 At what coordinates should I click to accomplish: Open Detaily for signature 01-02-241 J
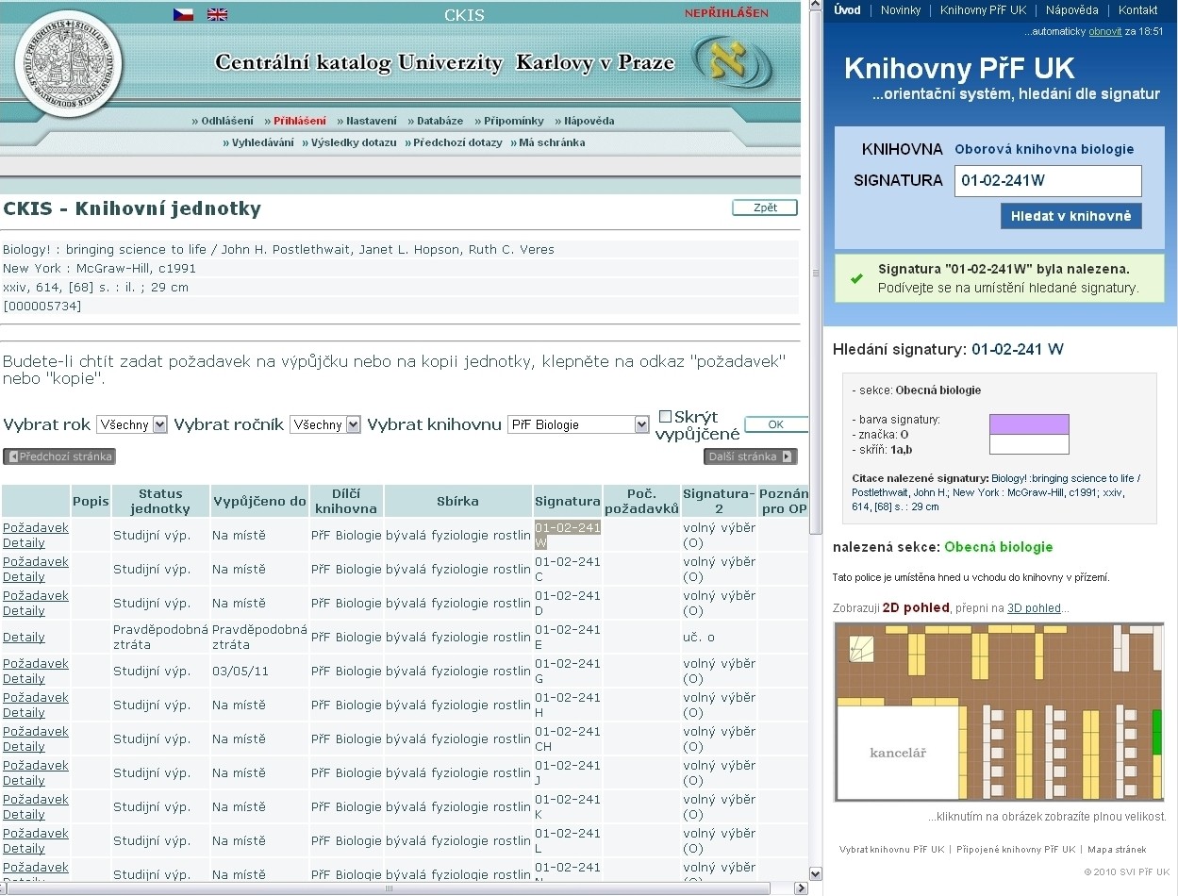24,781
